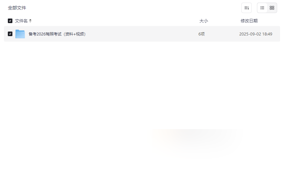The width and height of the screenshot is (285, 175).
Task: Open the 备考2026驾照考试（资料+视频）folder name
Action: click(57, 34)
